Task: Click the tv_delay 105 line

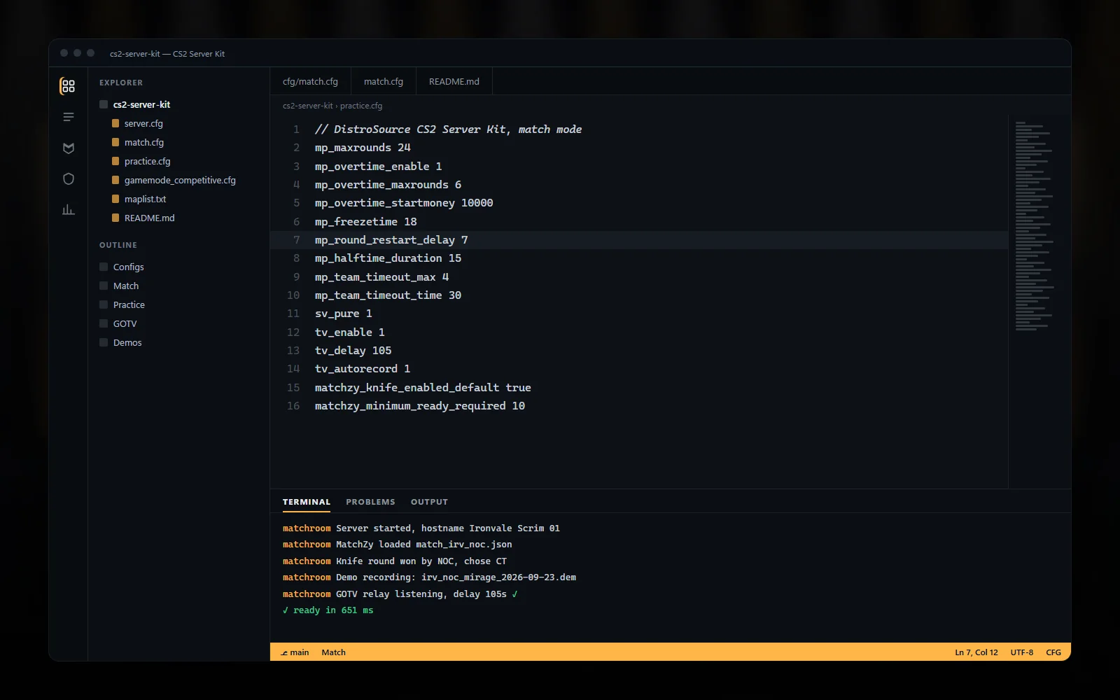Action: [353, 351]
